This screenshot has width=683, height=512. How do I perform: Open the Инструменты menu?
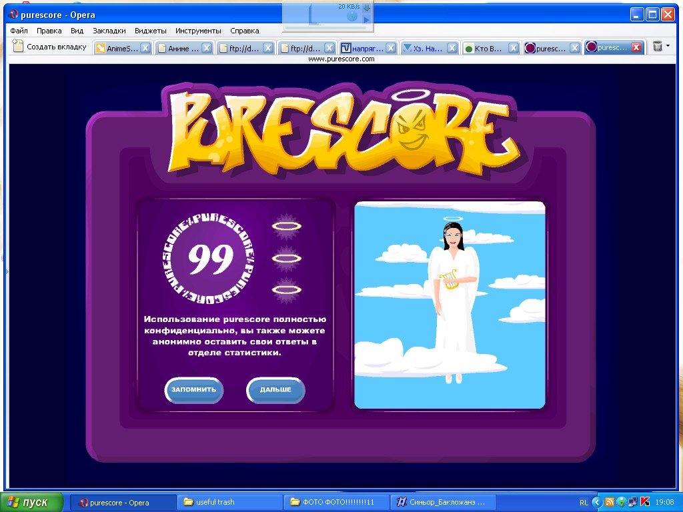pos(198,31)
